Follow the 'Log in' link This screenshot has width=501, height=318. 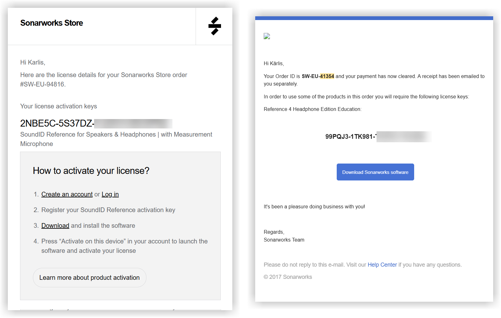(110, 194)
